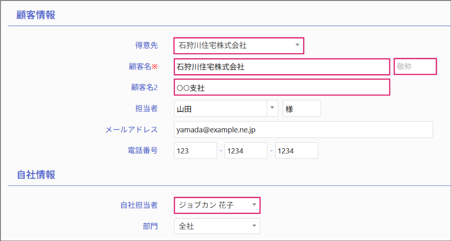Click the 電話番号 label
This screenshot has height=241, width=451.
(143, 151)
